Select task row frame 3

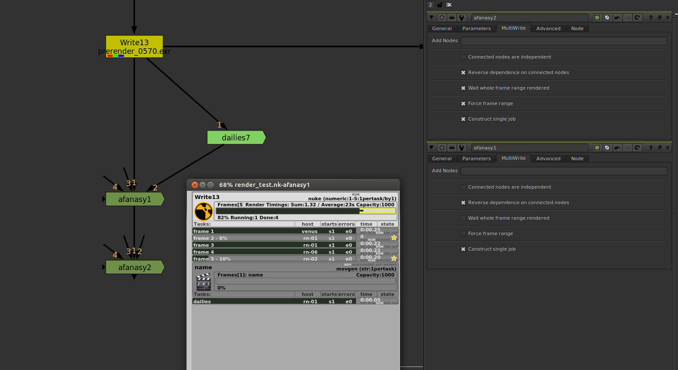295,245
